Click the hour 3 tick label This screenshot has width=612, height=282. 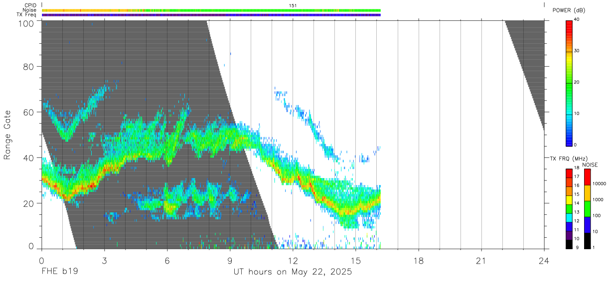(x=104, y=261)
